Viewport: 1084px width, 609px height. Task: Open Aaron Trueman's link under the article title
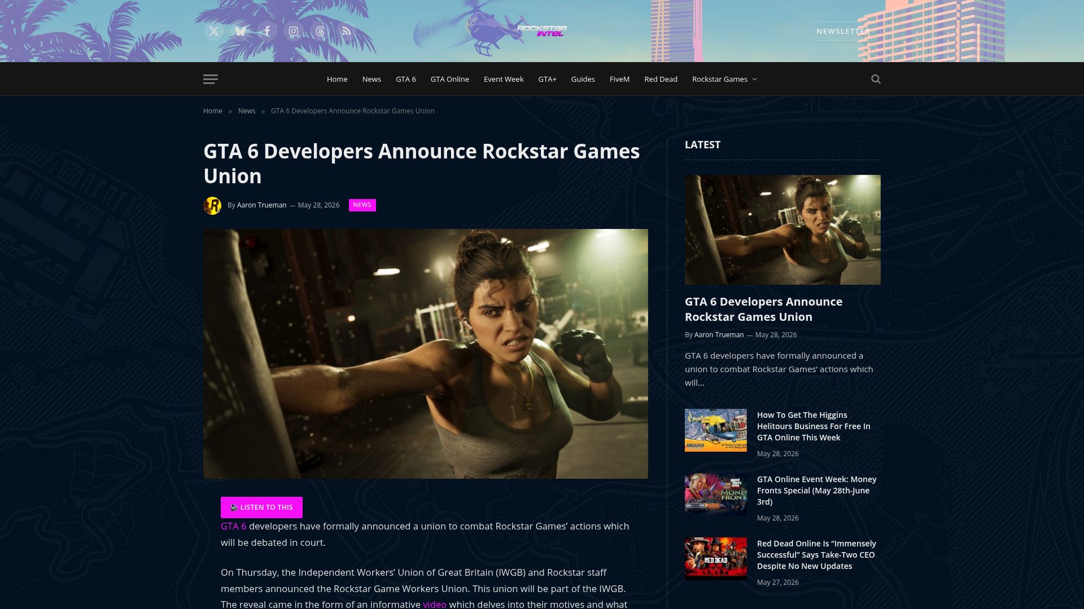[x=261, y=205]
